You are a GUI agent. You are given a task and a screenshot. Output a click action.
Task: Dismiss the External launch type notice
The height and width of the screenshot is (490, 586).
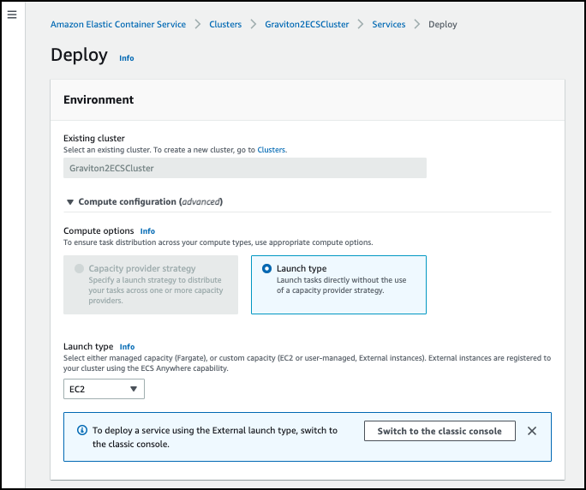(532, 431)
